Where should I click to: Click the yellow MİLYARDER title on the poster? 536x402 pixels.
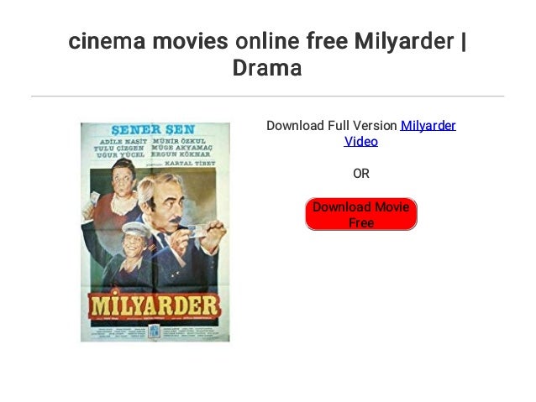155,305
